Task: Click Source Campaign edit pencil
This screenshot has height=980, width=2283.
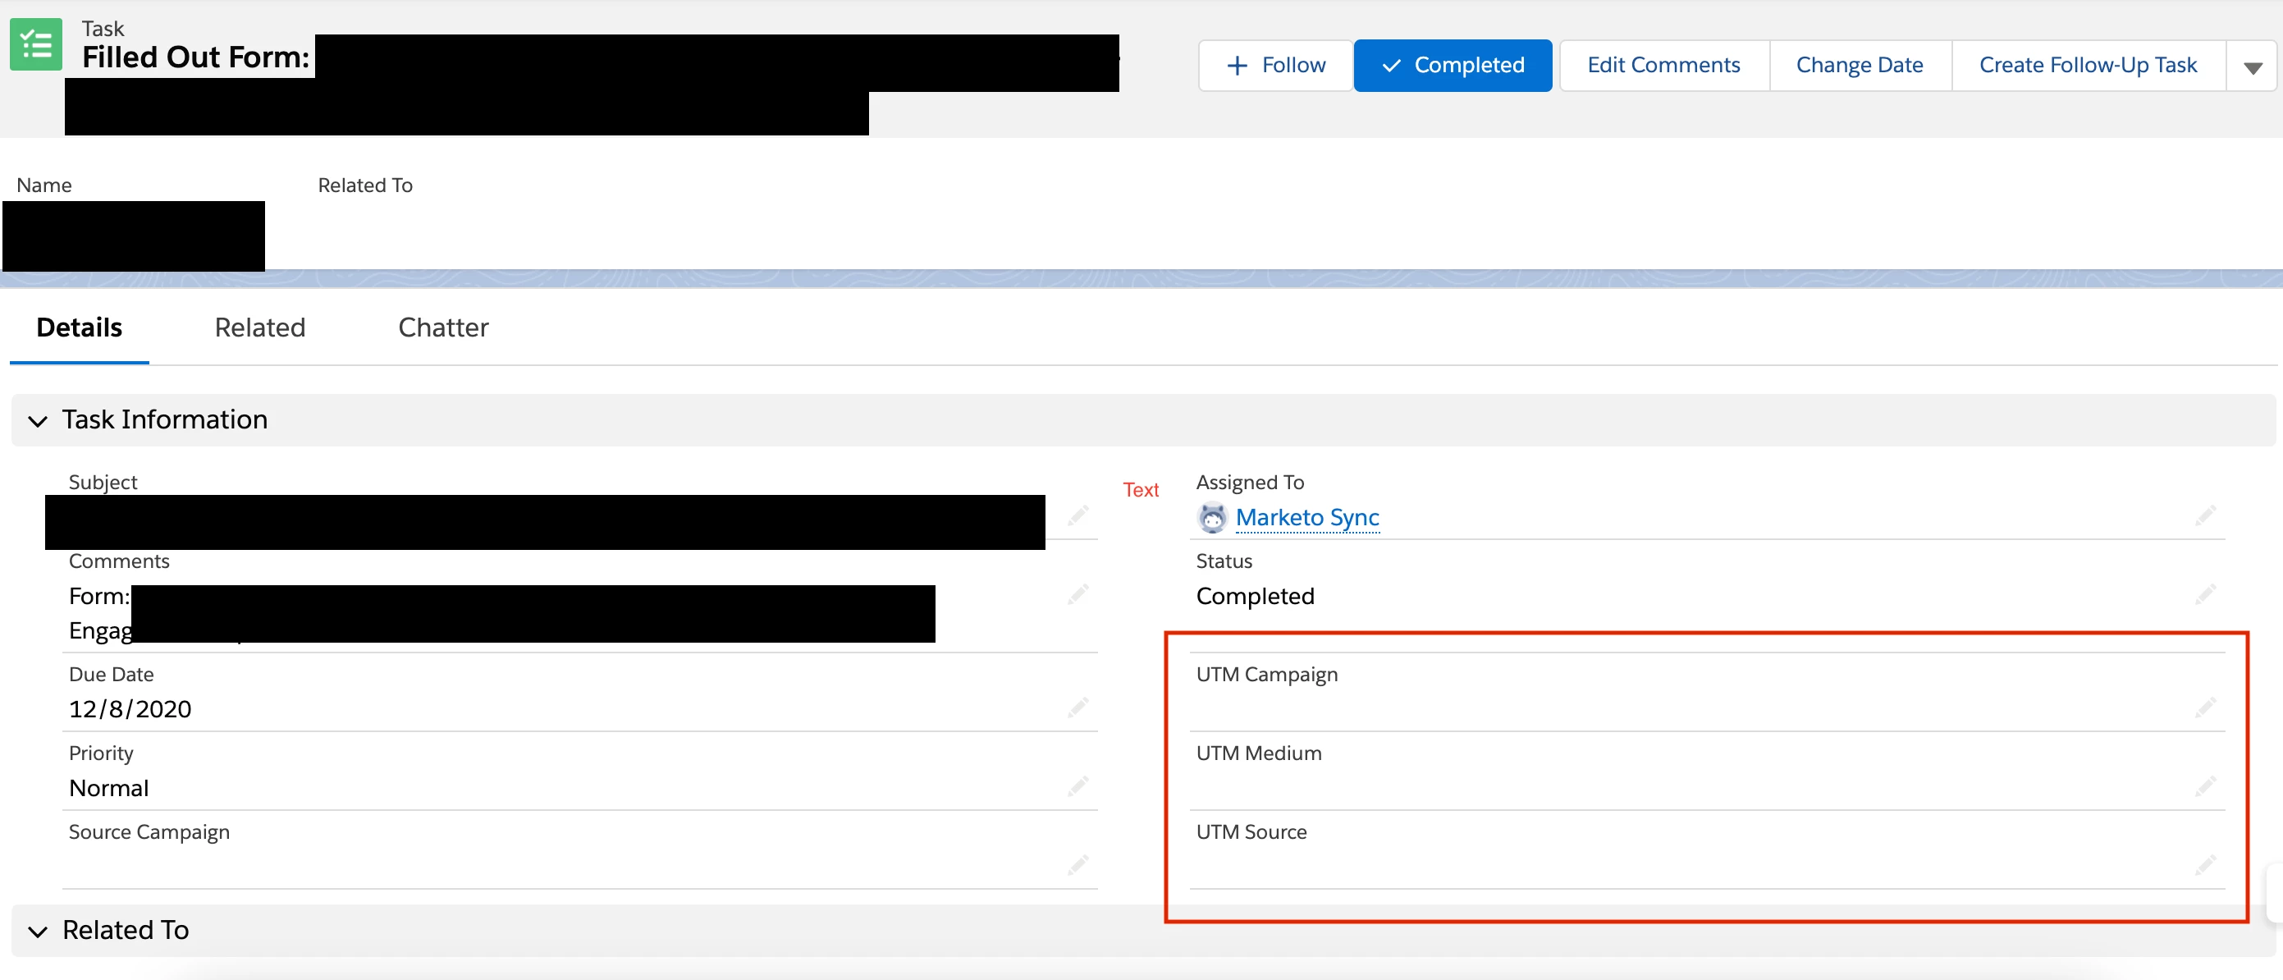Action: [x=1077, y=865]
